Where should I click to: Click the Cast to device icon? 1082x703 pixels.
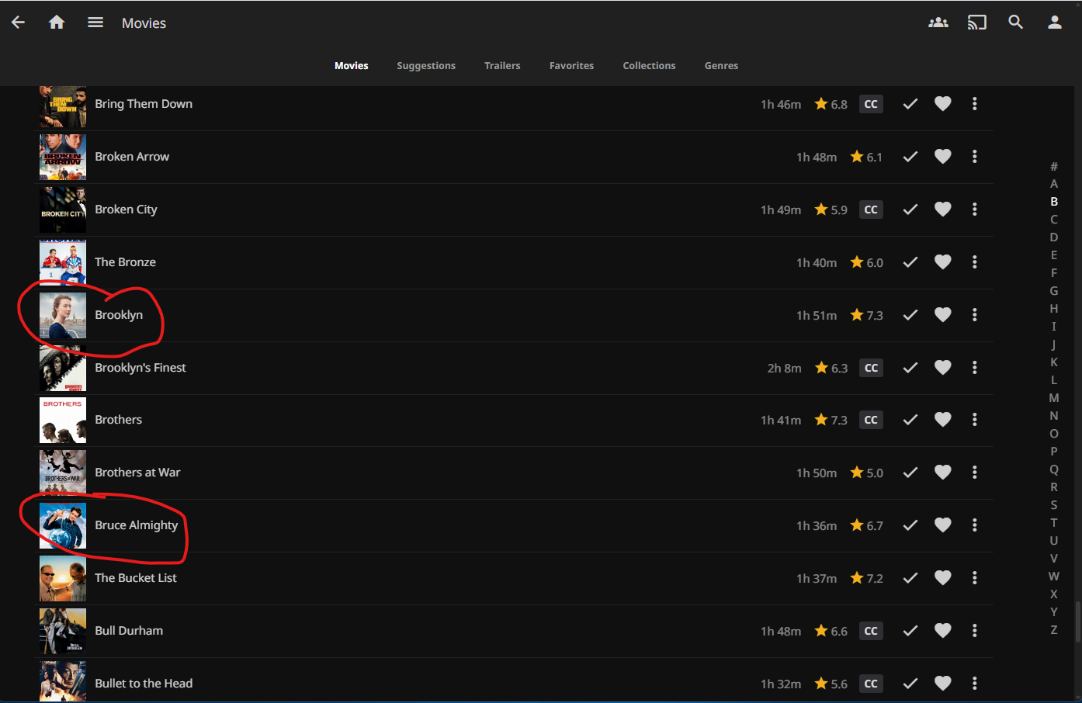coord(976,23)
